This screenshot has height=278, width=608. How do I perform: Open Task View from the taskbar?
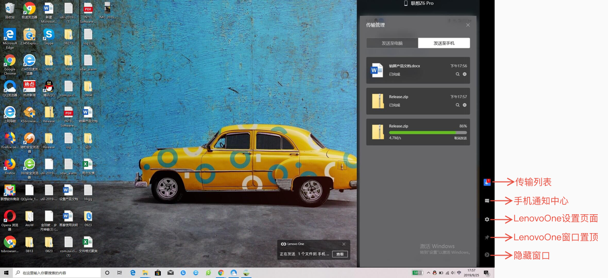coord(119,273)
